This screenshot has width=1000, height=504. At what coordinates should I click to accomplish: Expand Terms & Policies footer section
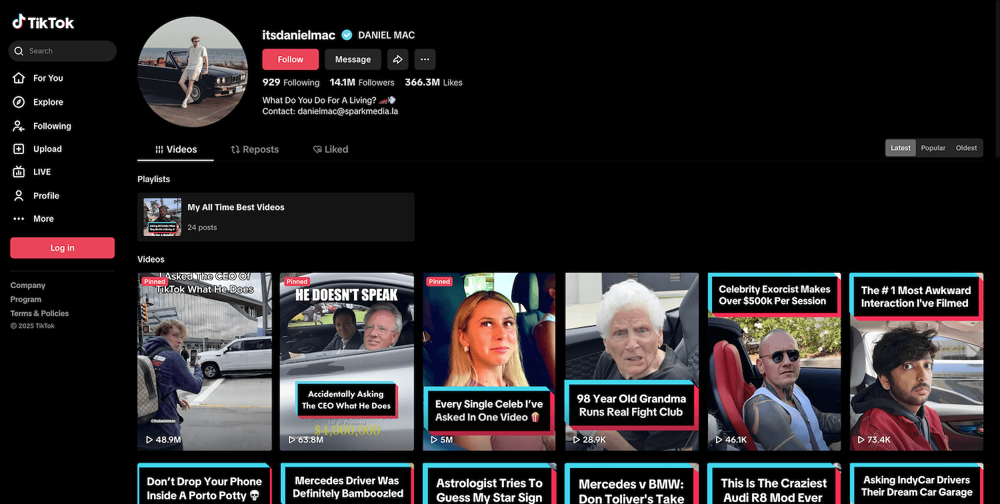39,313
